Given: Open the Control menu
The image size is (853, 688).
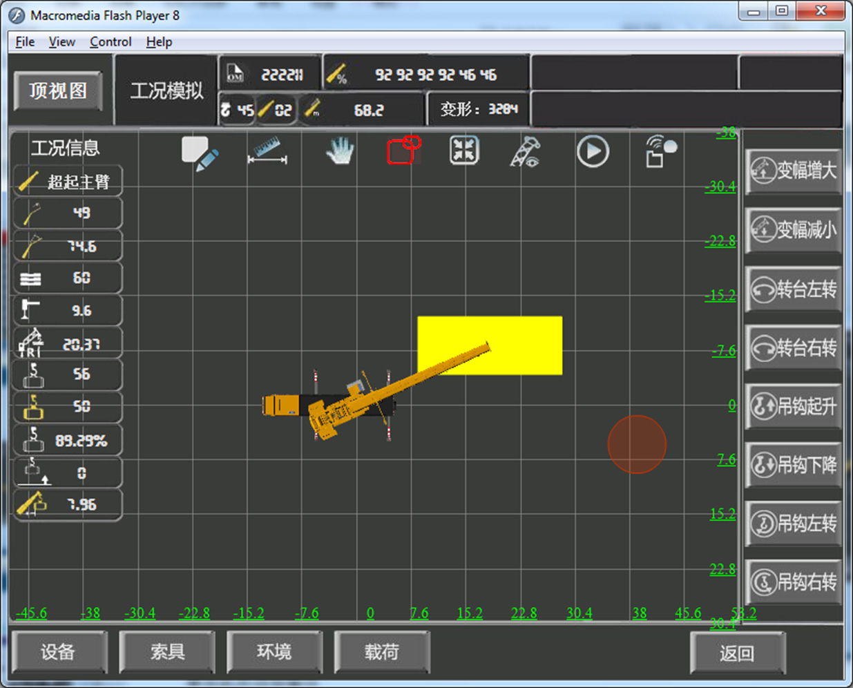Looking at the screenshot, I should tap(111, 42).
